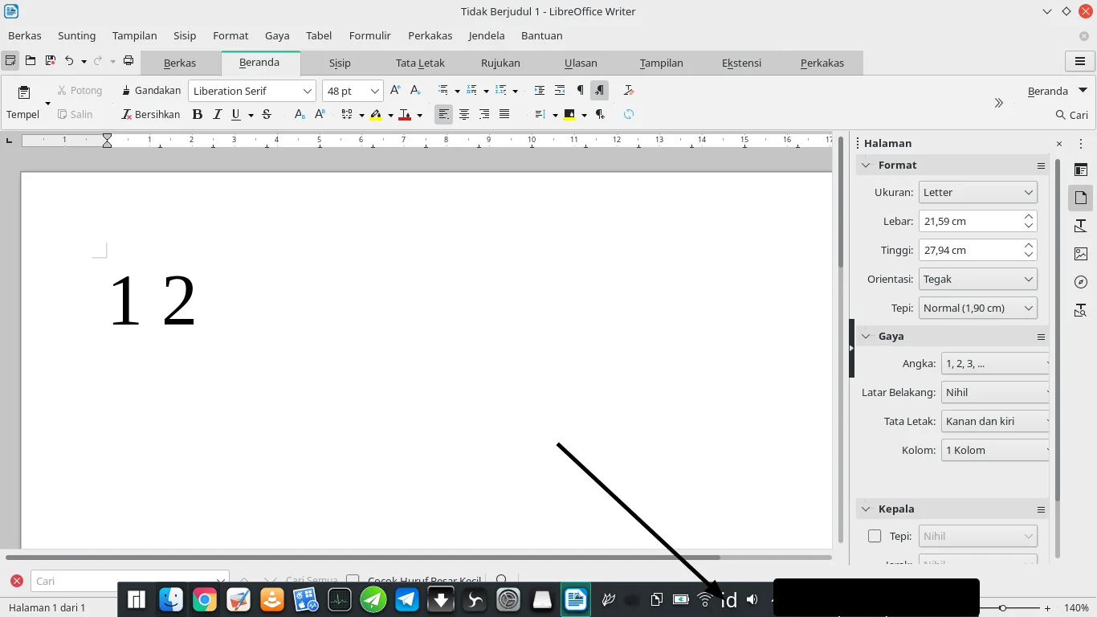Align paragraph to the left
1097x617 pixels.
(444, 115)
